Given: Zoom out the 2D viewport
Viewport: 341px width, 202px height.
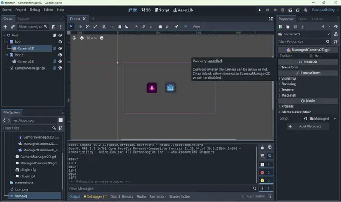Looking at the screenshot, I should (x=82, y=38).
